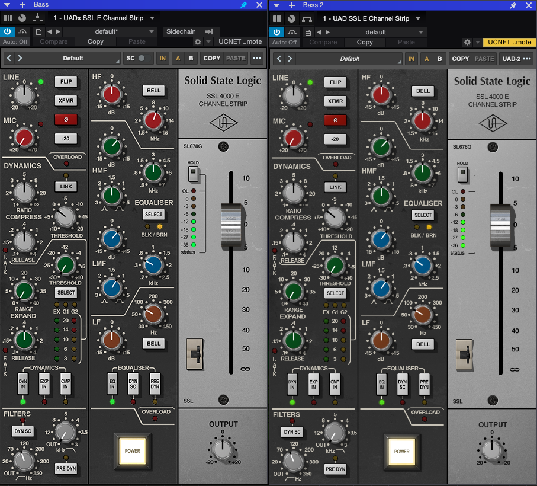This screenshot has height=486, width=537.
Task: Click the round knob icon in Bass 2 header
Action: point(291,18)
